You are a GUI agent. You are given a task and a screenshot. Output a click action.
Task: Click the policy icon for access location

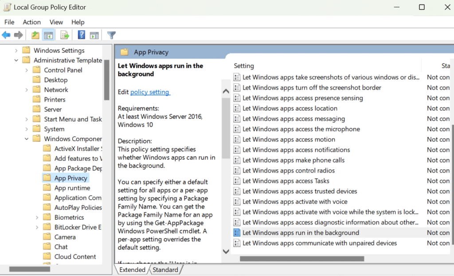(x=237, y=108)
